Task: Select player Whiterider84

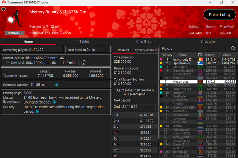Action: 198,129
